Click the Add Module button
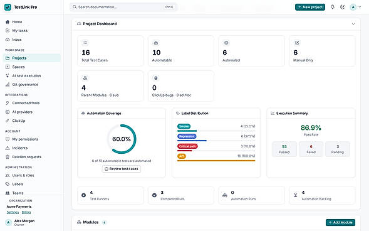The height and width of the screenshot is (231, 369). click(x=340, y=222)
